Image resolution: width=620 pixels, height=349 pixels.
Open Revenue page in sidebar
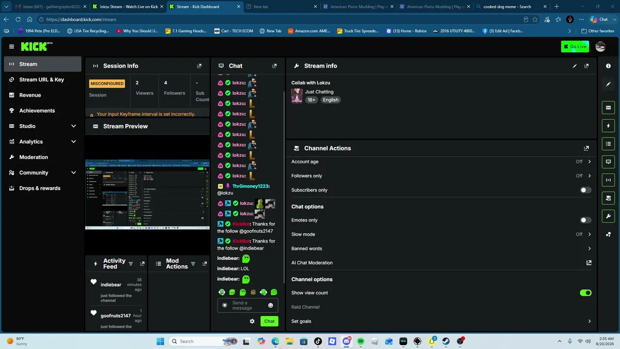[43, 95]
